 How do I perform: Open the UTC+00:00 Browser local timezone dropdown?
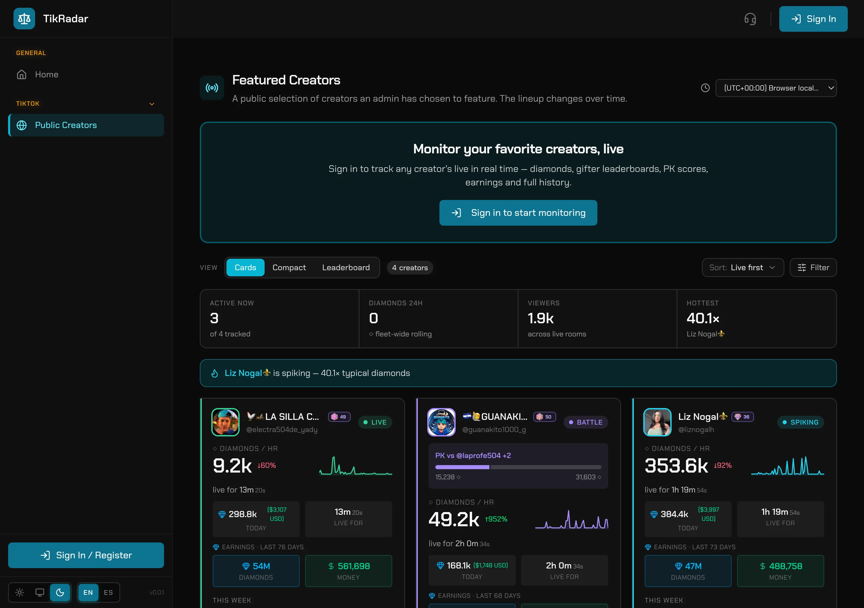coord(776,88)
